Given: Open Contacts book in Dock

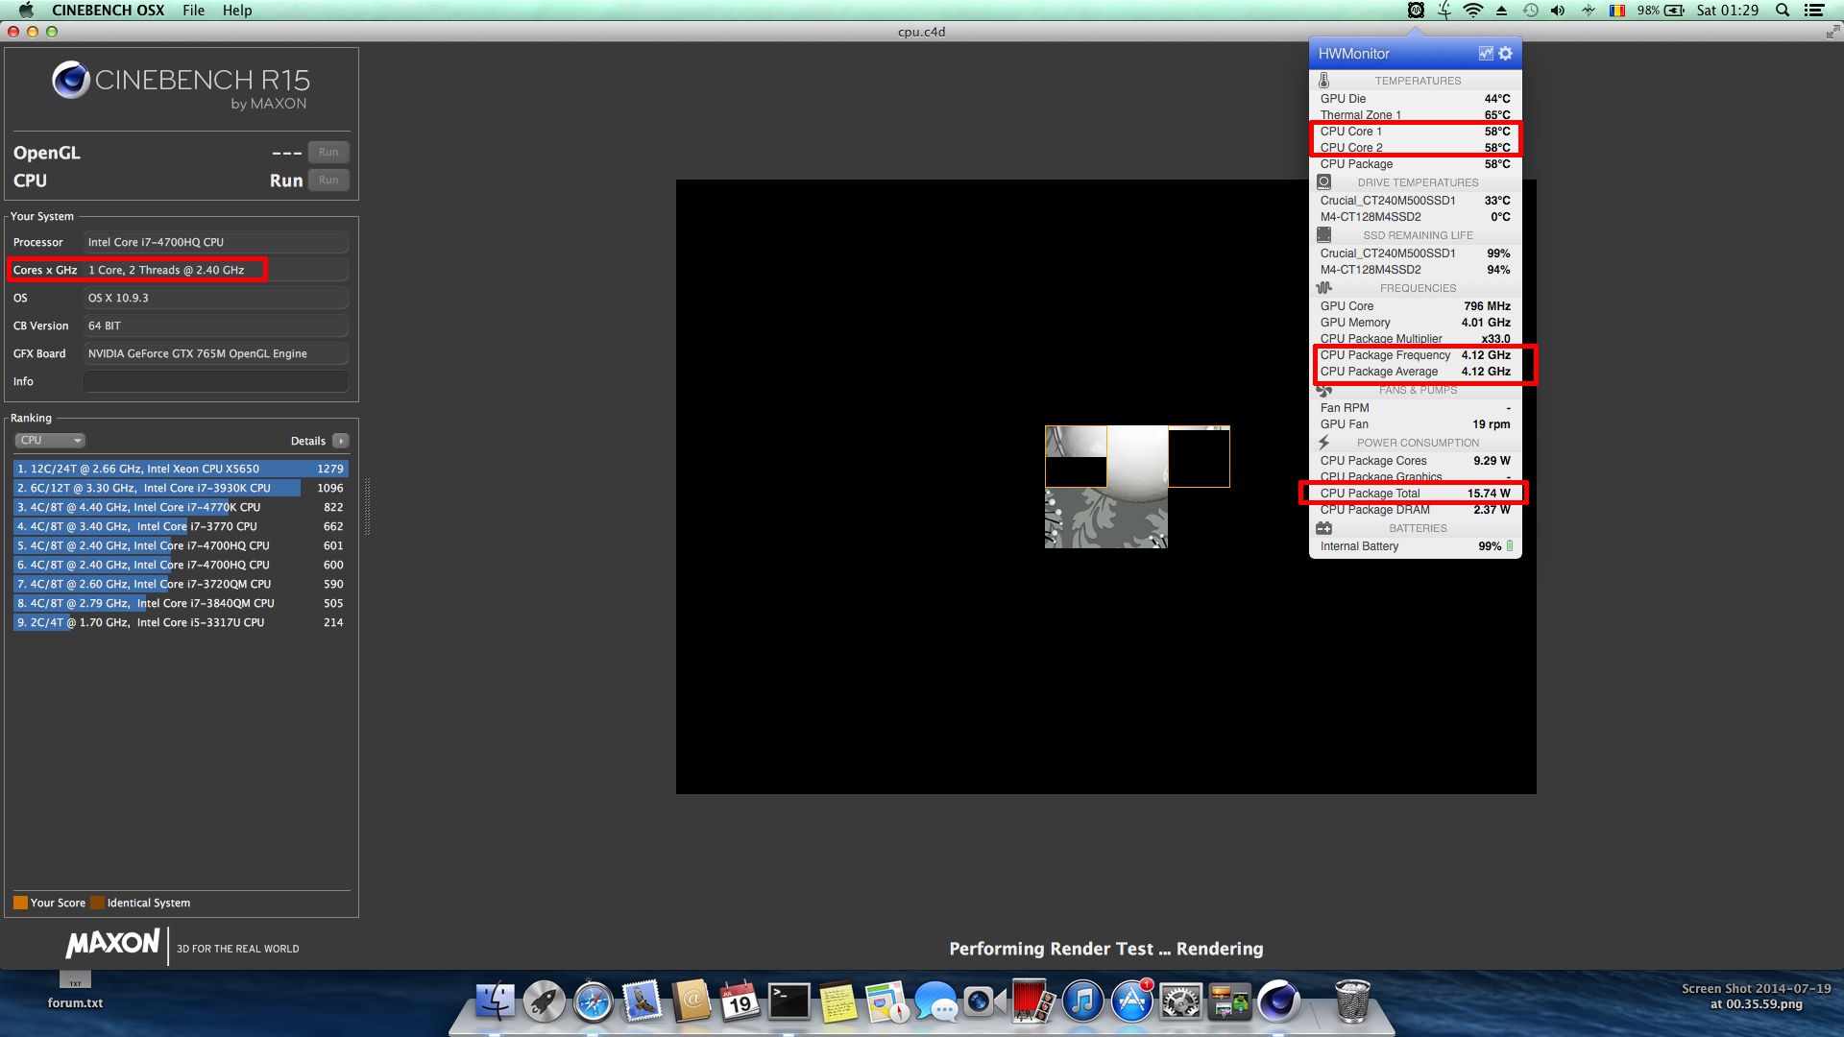Looking at the screenshot, I should tap(691, 1001).
